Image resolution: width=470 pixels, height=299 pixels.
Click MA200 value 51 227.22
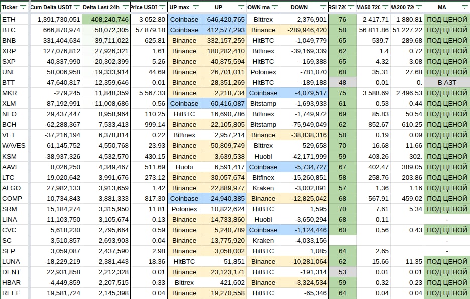tap(407, 30)
